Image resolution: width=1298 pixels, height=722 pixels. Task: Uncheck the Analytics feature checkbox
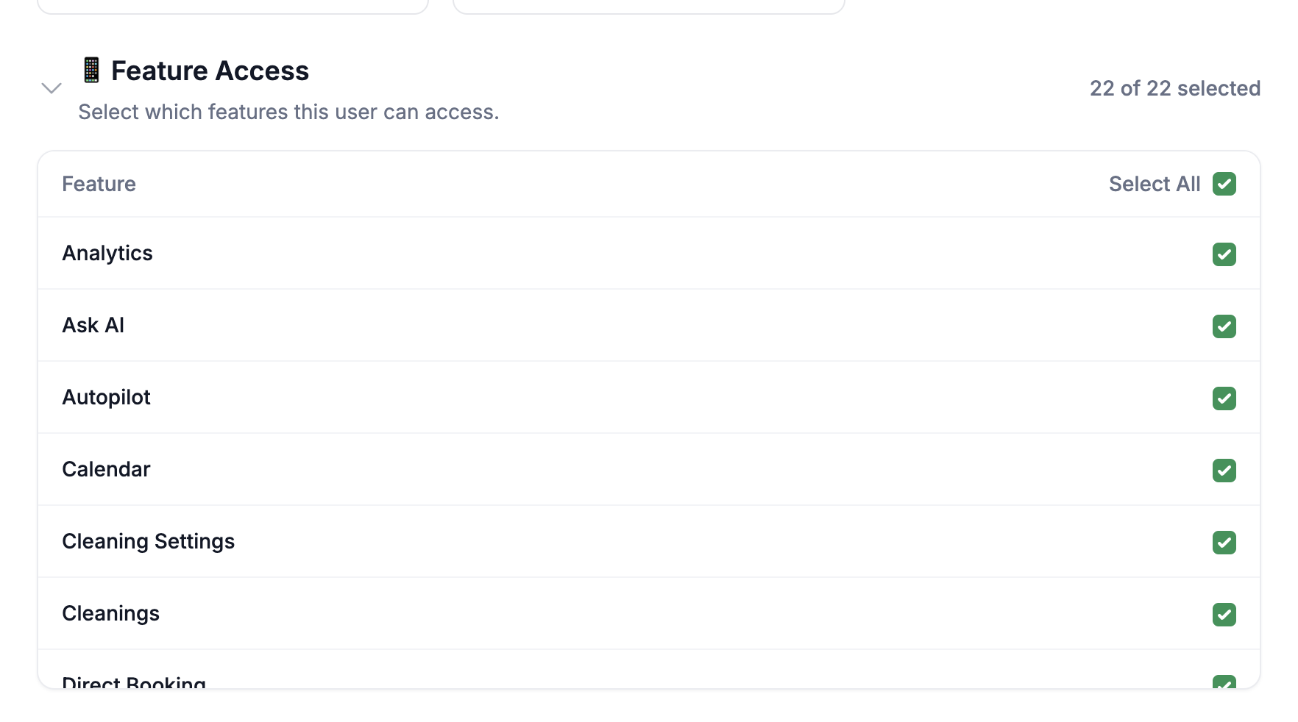click(x=1224, y=254)
